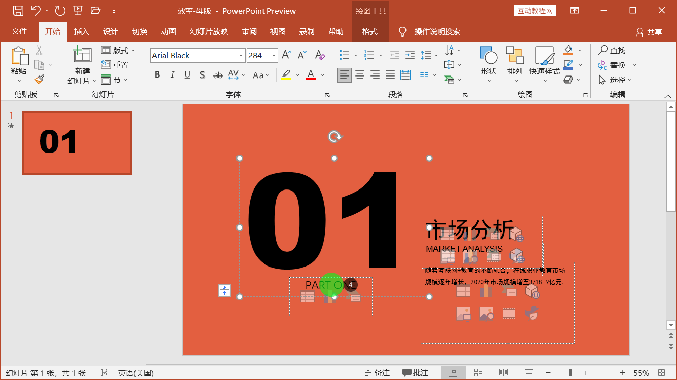Toggle text Shadow formatting

click(x=202, y=75)
